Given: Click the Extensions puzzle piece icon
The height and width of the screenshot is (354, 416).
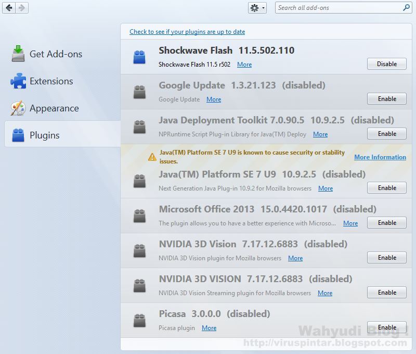Looking at the screenshot, I should point(18,81).
